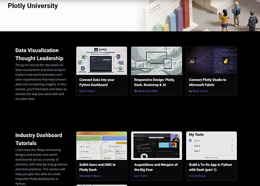Click the Industry Dashboard Tutorials heading

click(x=39, y=139)
